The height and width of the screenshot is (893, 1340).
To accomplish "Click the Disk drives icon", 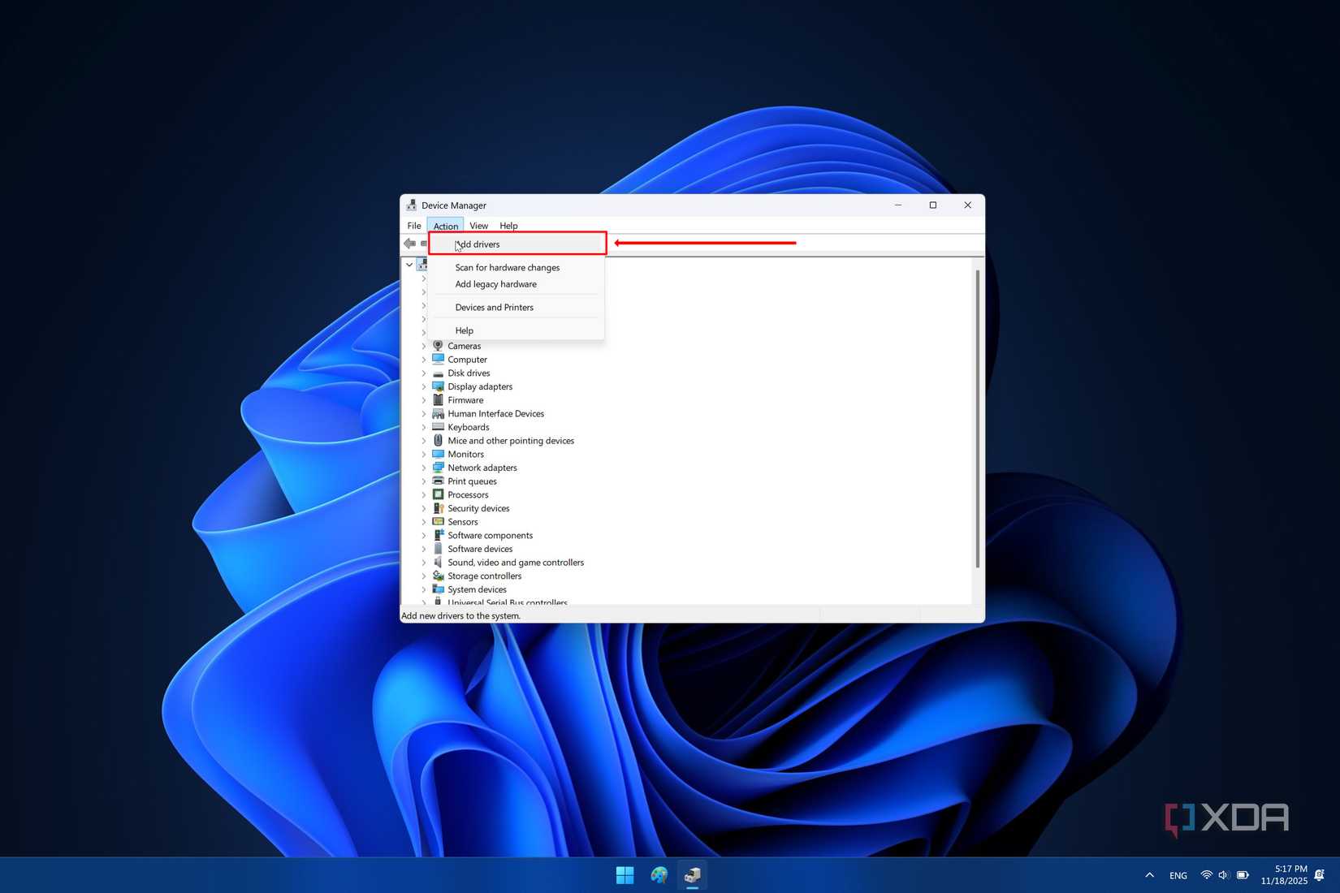I will click(438, 373).
